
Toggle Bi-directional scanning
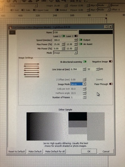(x=85, y=62)
